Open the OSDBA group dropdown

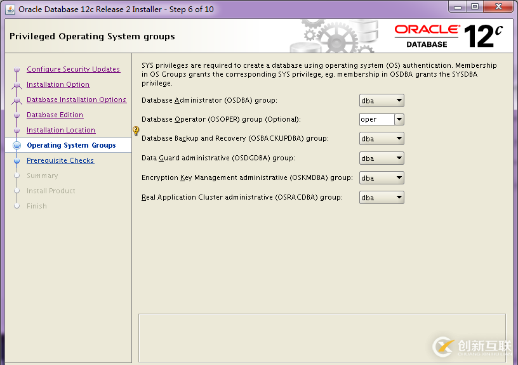click(382, 101)
